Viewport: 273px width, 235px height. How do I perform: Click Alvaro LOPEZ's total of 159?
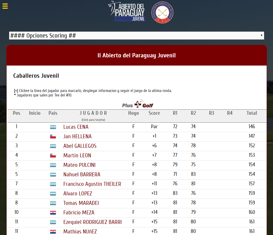252,193
